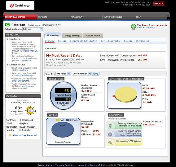
Task: Click the wind power Learn more link
Action: [26, 61]
